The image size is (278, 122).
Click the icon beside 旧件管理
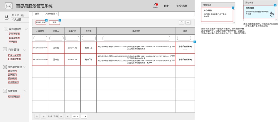[5, 50]
